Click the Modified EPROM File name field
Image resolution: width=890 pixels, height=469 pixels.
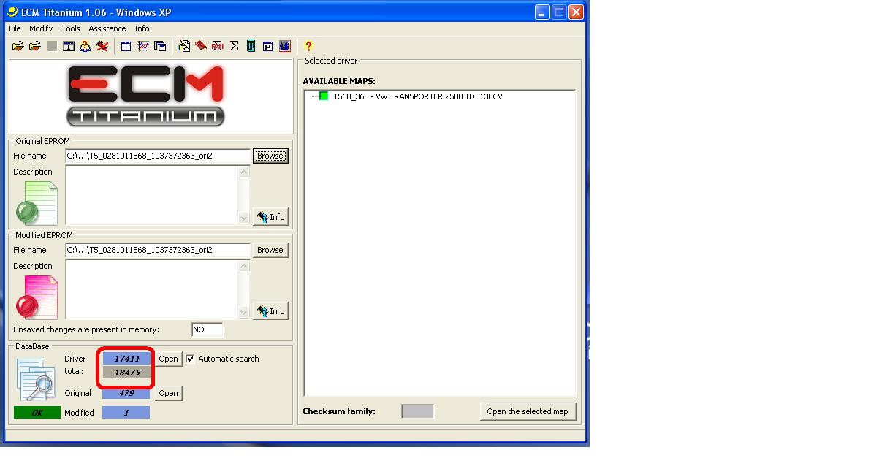tap(158, 250)
